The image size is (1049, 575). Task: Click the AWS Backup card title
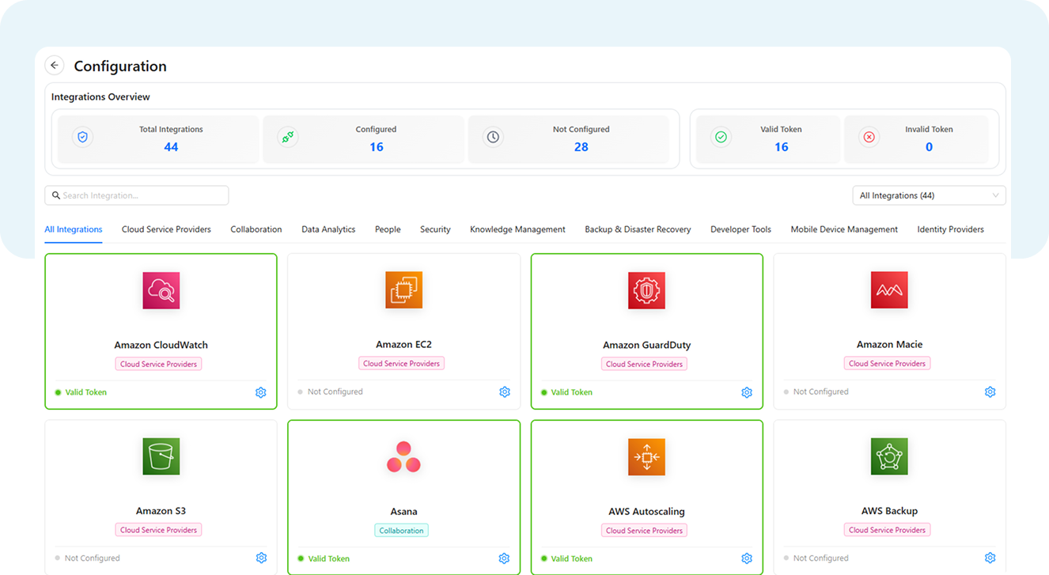click(x=889, y=511)
